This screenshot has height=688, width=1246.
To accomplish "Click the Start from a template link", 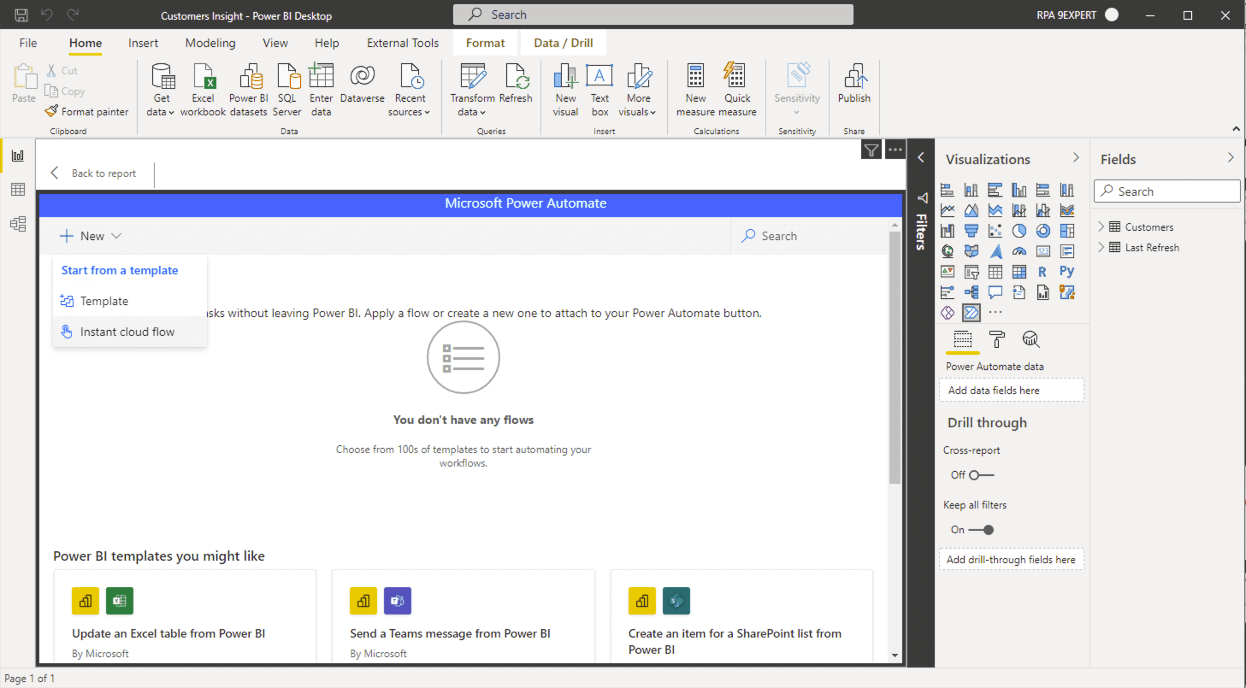I will tap(119, 270).
